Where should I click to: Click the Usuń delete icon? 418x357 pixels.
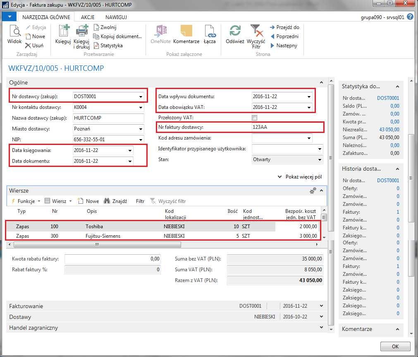(28, 46)
